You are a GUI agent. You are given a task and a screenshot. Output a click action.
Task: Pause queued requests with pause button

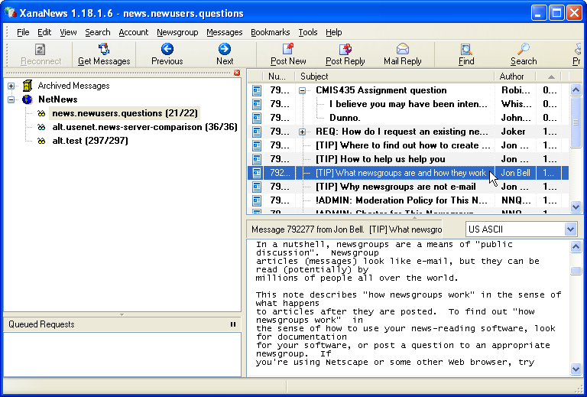pyautogui.click(x=233, y=324)
